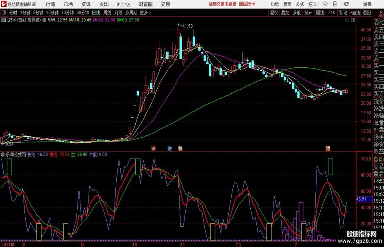Viewport: 384px width, 247px height.
Task: Click the 41.50 peak price label
Action: coord(188,26)
